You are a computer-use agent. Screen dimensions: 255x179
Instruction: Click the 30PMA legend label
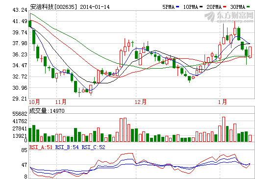click(238, 7)
